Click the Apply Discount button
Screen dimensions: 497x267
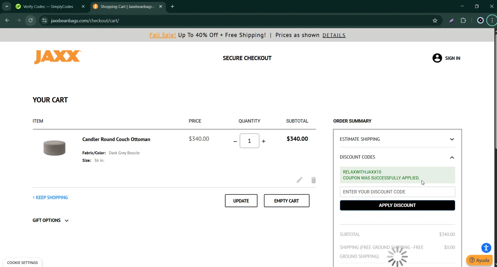tap(397, 205)
